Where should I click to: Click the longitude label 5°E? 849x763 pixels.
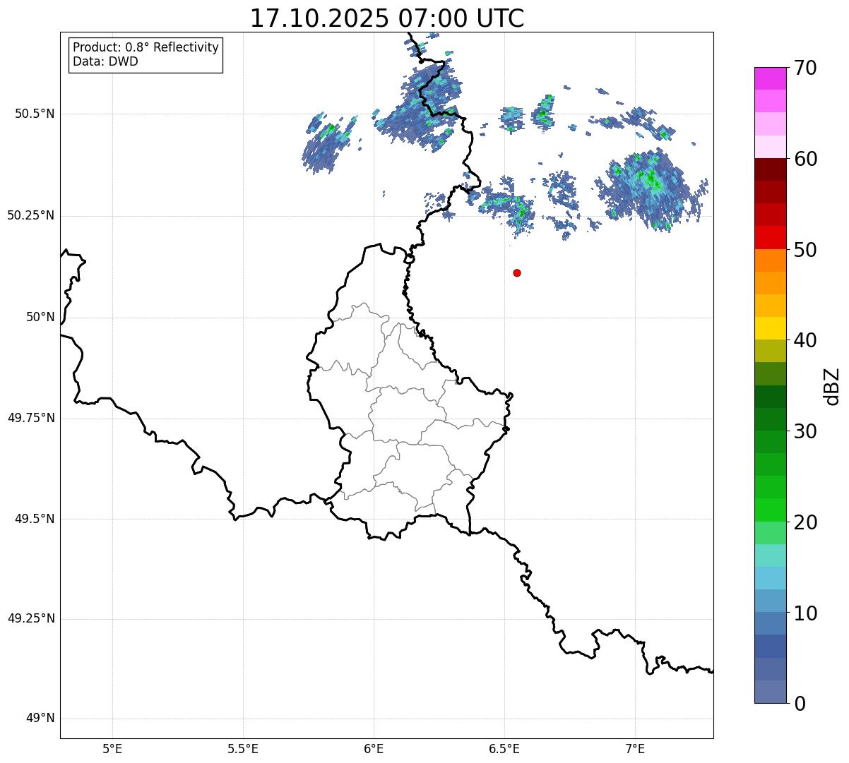[x=112, y=748]
